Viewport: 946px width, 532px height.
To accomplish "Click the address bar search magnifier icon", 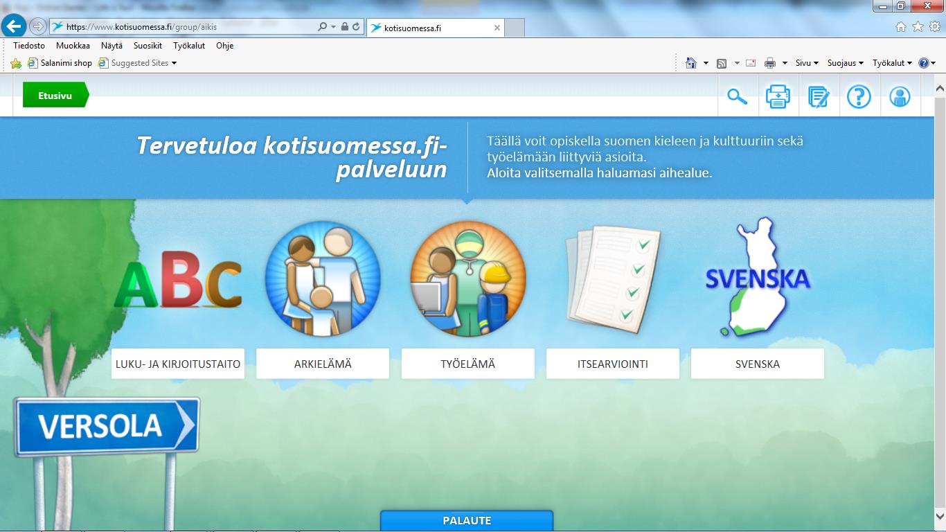I will 322,27.
